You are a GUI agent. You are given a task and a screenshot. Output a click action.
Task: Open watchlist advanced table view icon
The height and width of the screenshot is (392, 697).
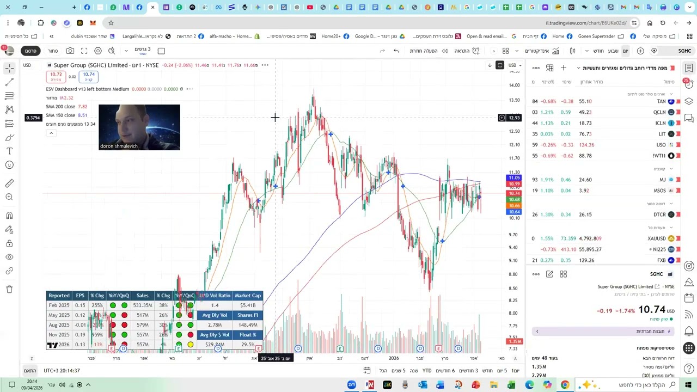[x=550, y=68]
